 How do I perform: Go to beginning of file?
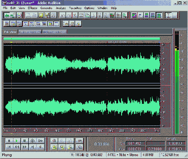(x=9, y=147)
